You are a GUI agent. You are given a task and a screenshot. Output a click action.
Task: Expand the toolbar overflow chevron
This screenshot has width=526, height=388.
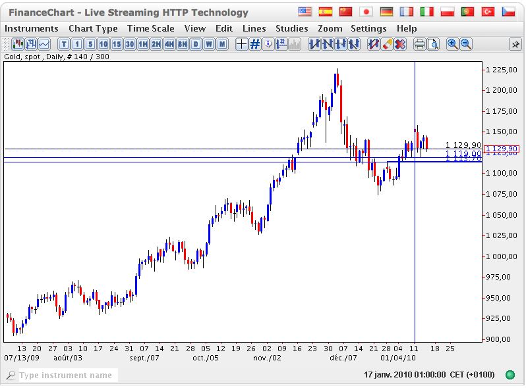[x=515, y=44]
